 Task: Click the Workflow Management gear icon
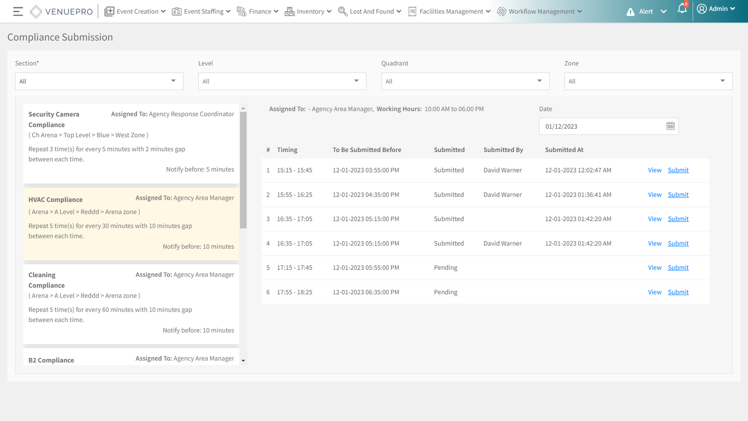(502, 12)
